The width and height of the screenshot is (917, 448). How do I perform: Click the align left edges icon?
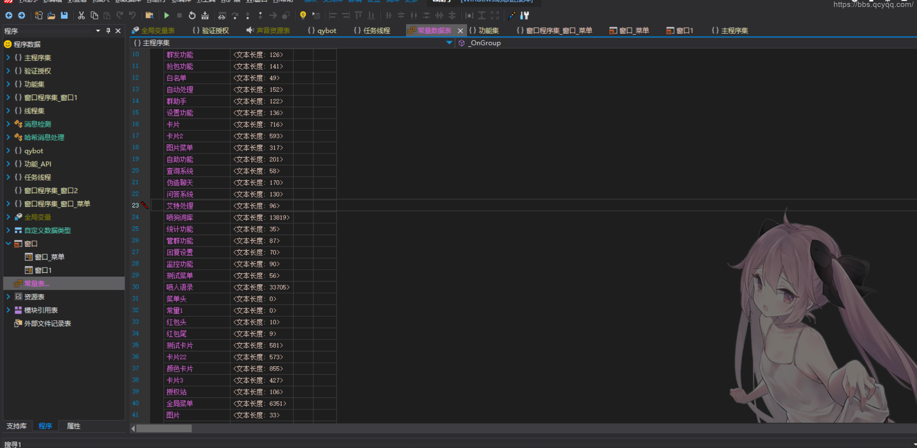(333, 15)
